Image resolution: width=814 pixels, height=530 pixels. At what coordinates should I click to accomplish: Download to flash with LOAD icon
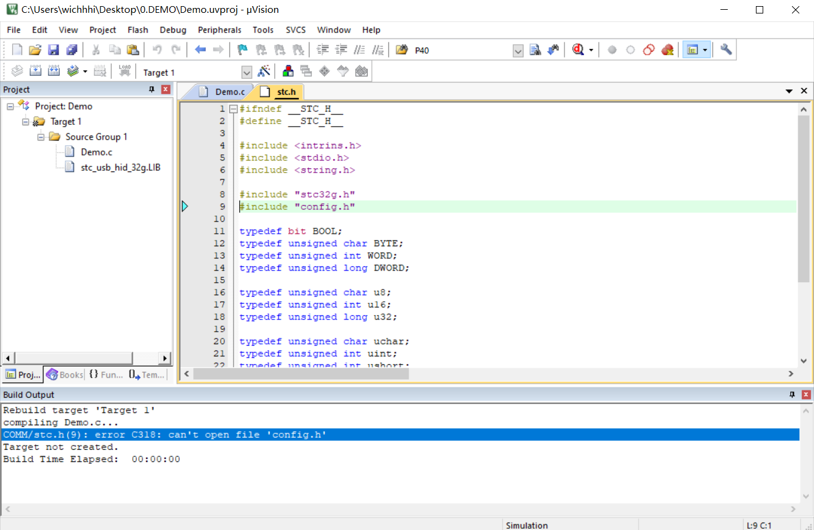pyautogui.click(x=125, y=72)
